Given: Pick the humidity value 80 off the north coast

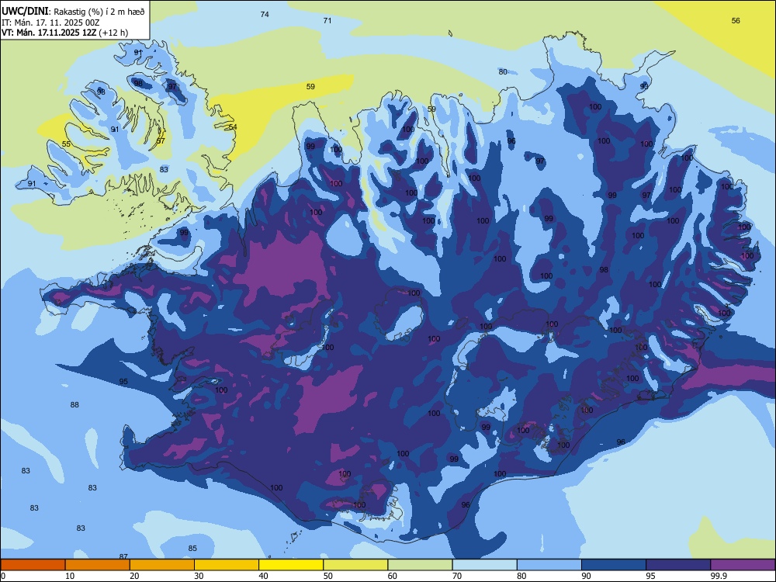Looking at the screenshot, I should 503,71.
